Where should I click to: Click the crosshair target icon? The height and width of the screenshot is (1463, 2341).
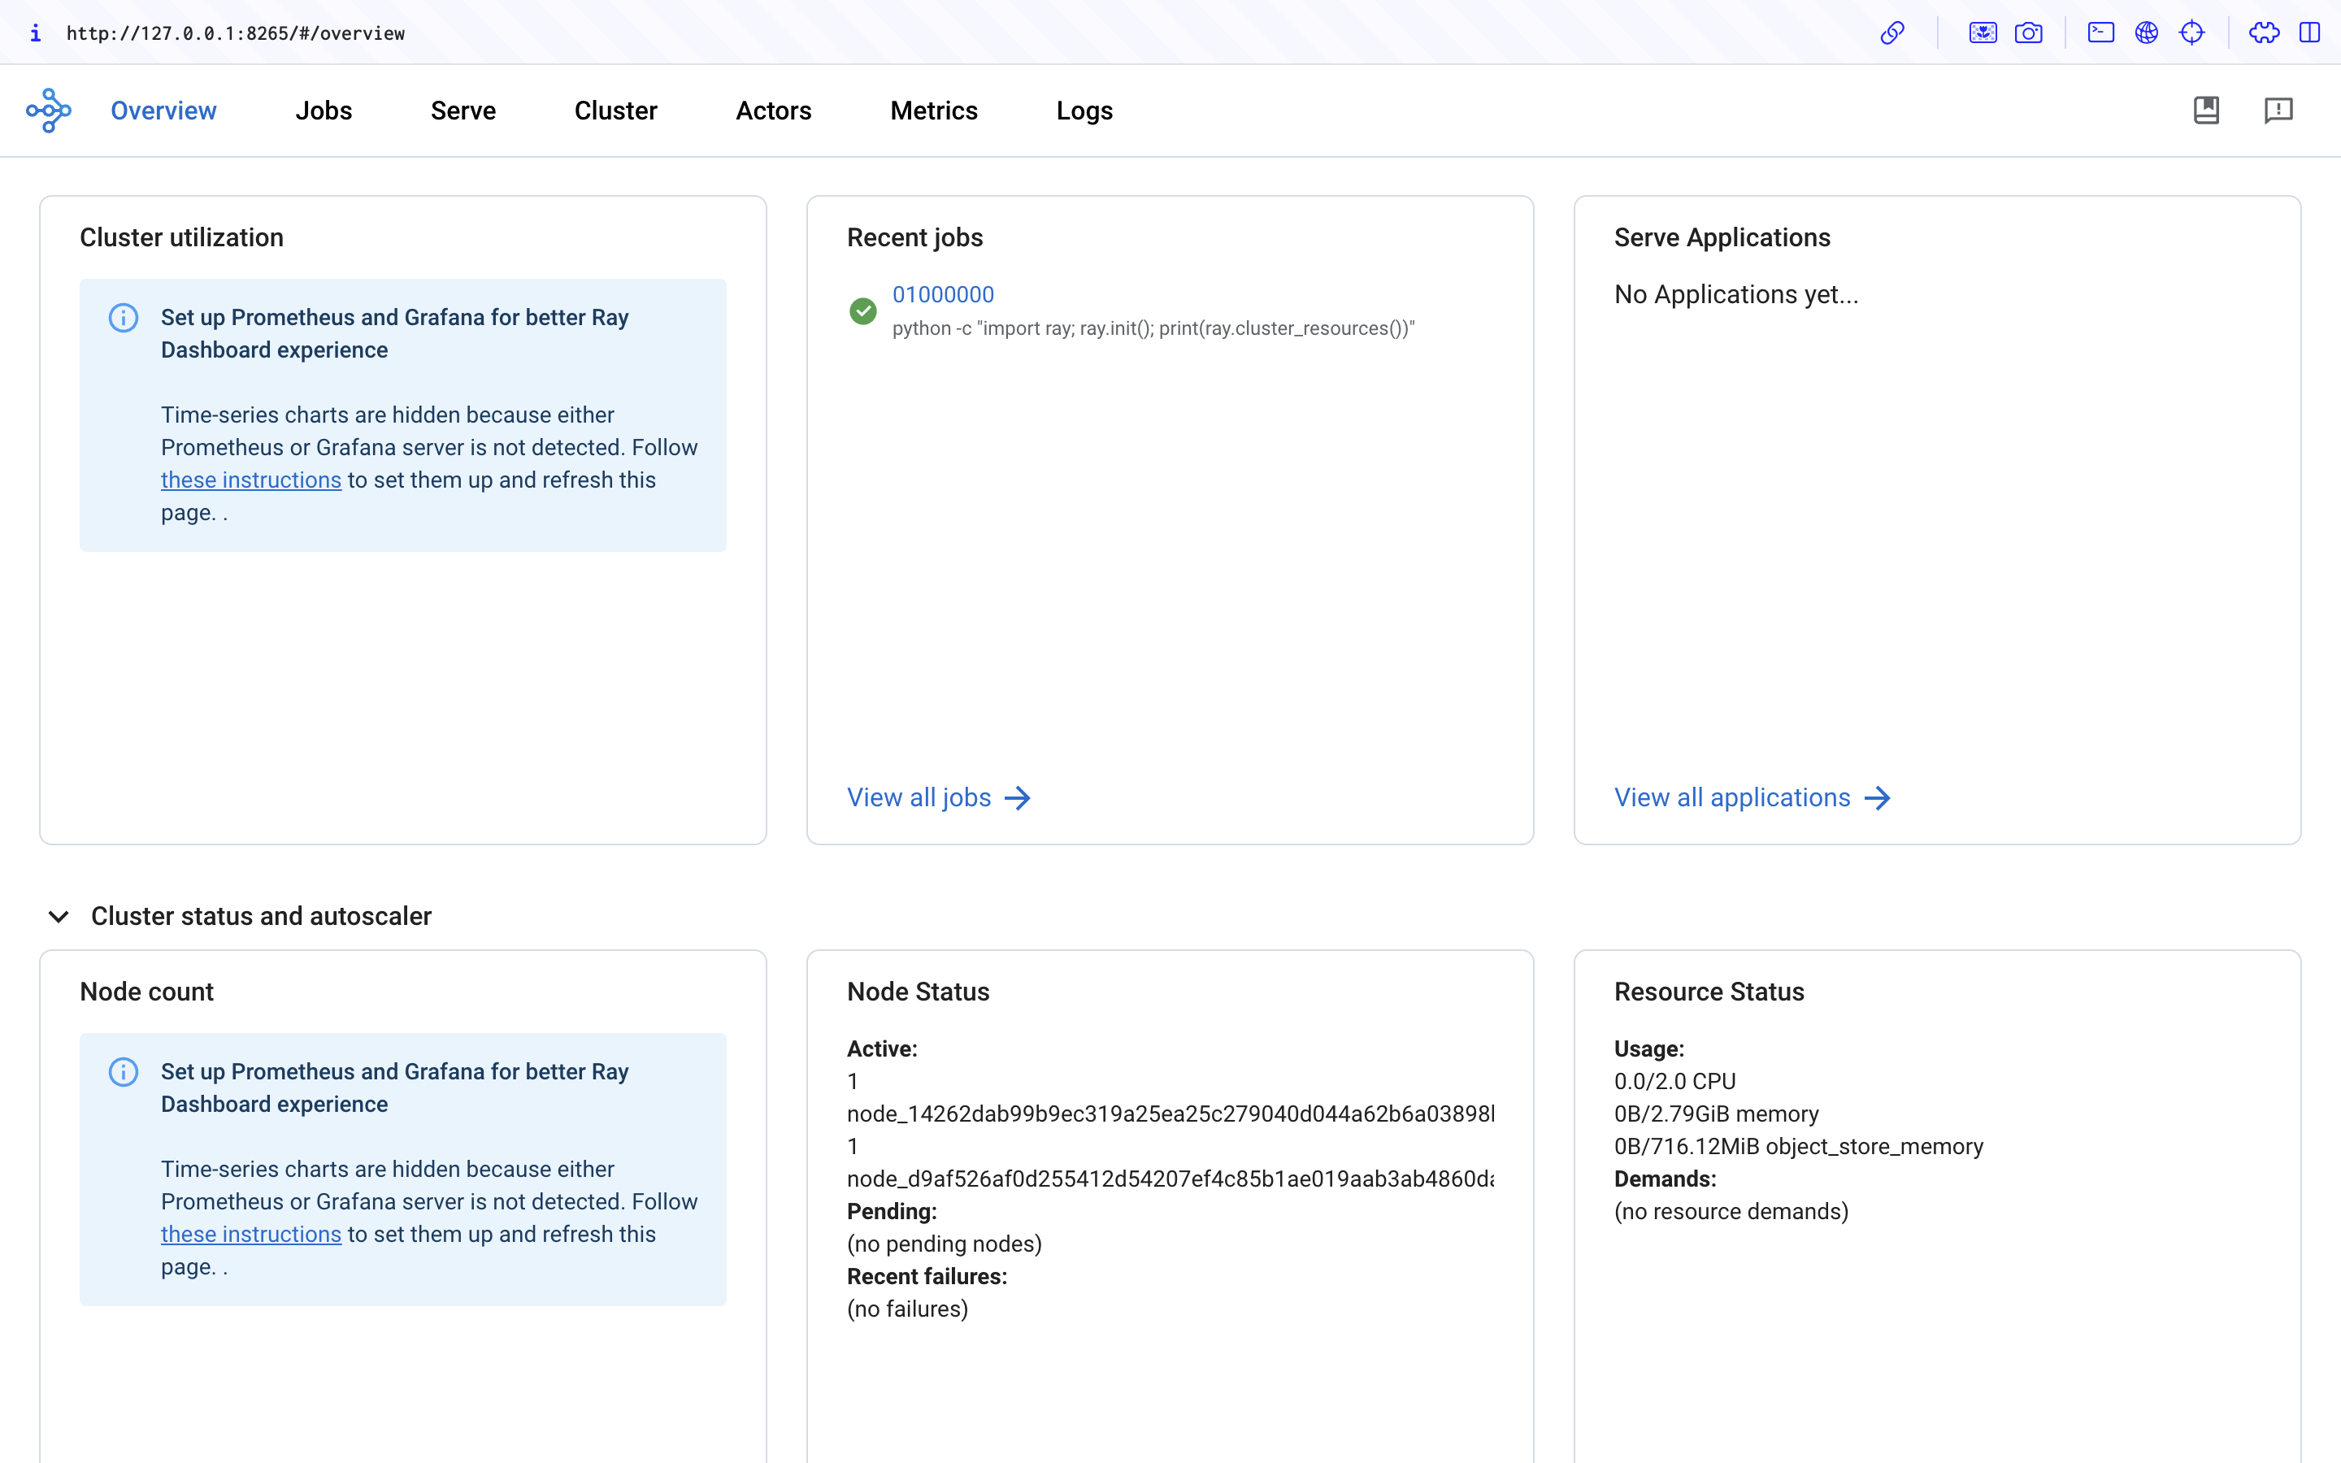coord(2192,33)
